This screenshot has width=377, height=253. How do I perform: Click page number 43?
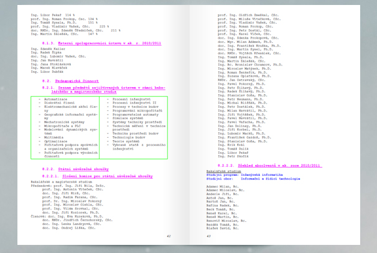coord(209,236)
